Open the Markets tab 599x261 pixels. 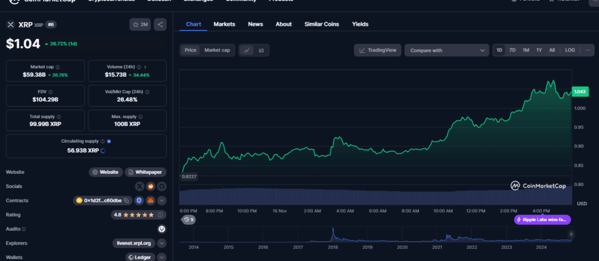[x=224, y=24]
